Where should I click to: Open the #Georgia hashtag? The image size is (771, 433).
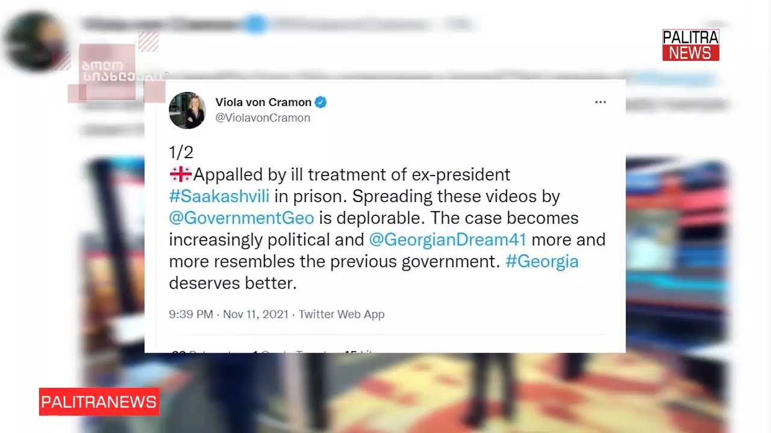(542, 261)
